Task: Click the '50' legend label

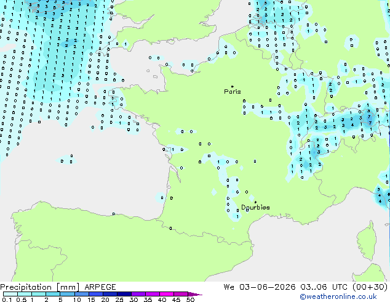Action: click(190, 300)
